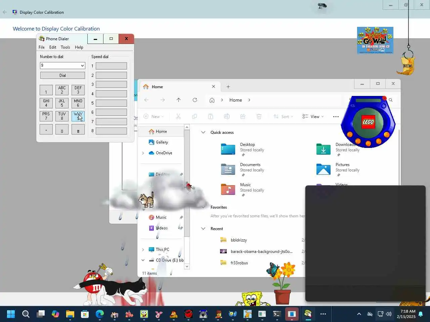This screenshot has height=322, width=430.
Task: Open Microsoft Edge from the taskbar
Action: click(100, 314)
